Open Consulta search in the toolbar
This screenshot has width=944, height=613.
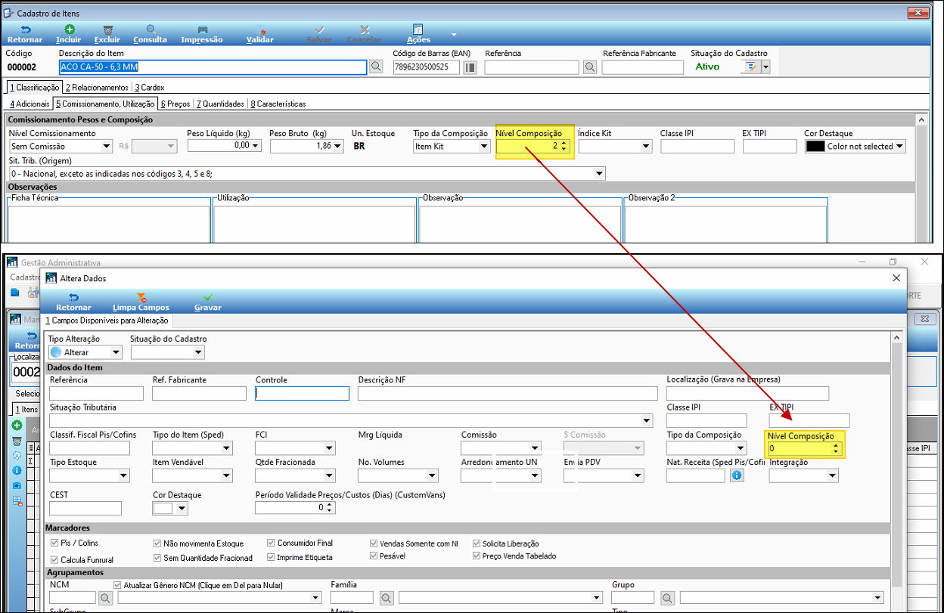tap(151, 30)
